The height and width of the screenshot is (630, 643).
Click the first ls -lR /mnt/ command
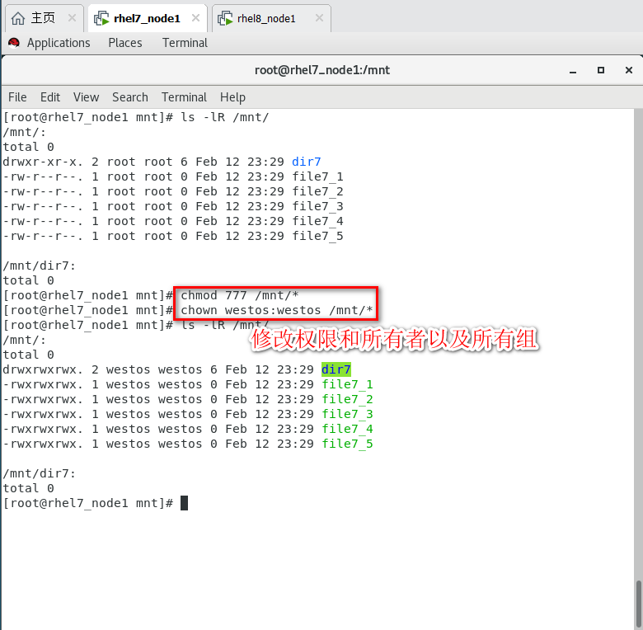click(225, 117)
